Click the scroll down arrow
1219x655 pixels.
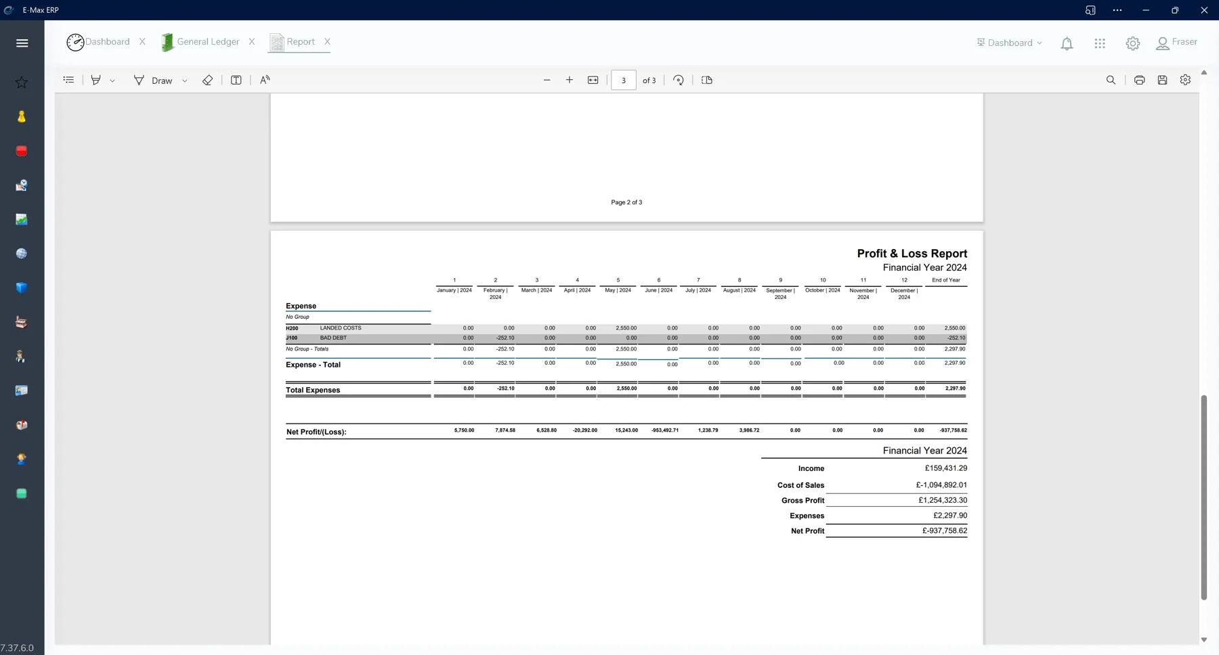[x=1204, y=639]
